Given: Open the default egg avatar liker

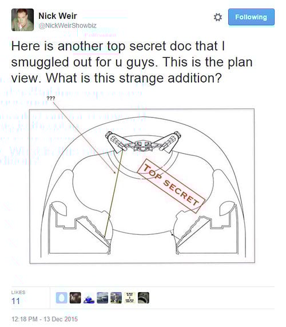Looking at the screenshot, I should [61, 298].
